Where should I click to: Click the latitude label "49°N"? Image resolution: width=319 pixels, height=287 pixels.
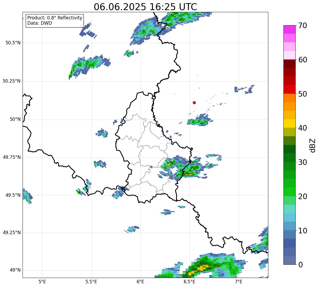(15, 270)
